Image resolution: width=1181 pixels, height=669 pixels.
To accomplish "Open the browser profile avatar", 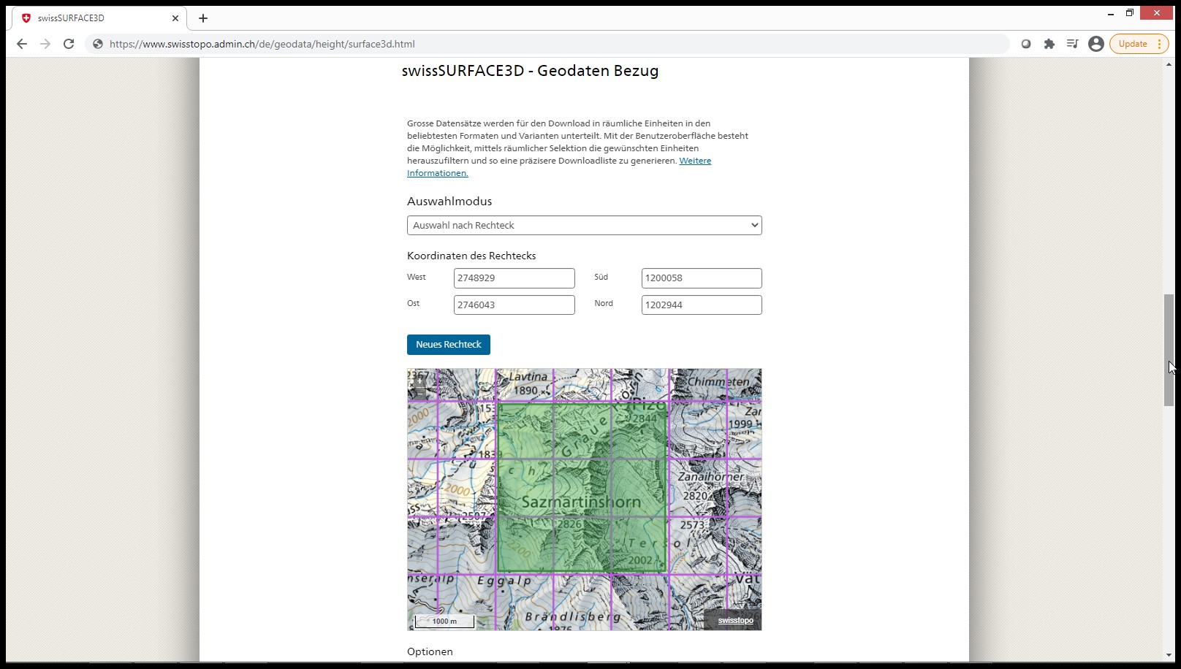I will (x=1095, y=44).
